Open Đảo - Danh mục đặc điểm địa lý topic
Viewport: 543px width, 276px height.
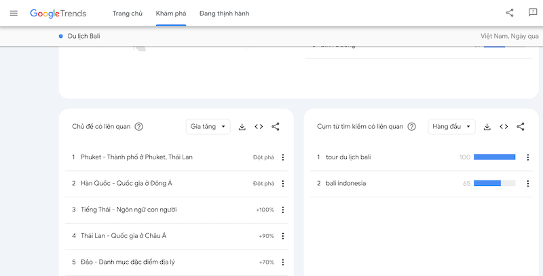point(128,262)
